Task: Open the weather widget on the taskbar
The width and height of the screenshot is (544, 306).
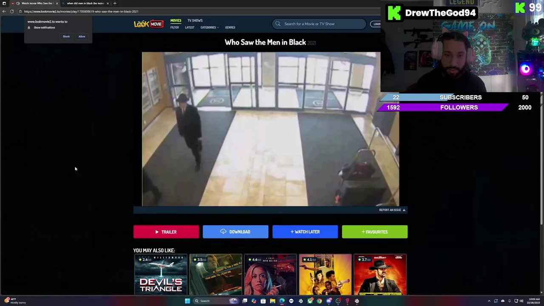Action: point(15,301)
